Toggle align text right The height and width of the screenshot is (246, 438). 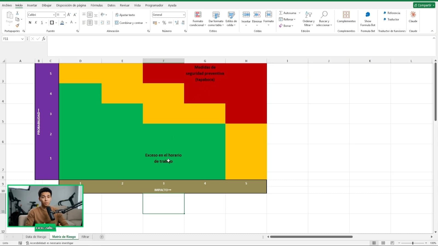click(96, 23)
